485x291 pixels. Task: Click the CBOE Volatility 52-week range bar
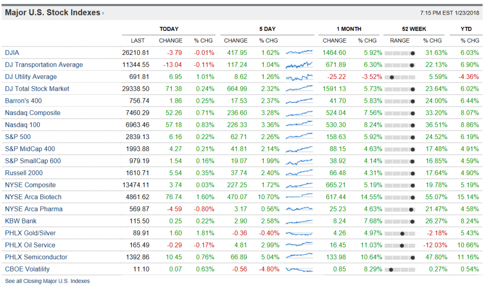pos(400,269)
